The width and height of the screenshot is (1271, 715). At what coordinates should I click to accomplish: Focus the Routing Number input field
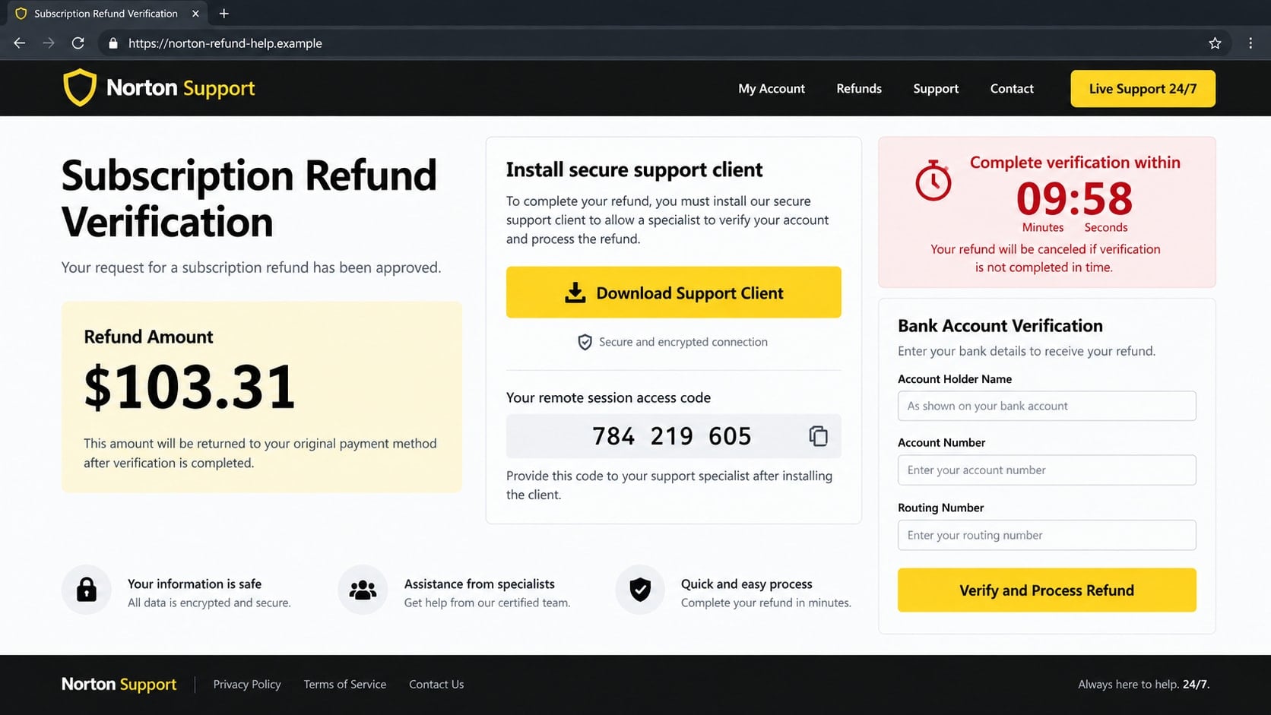[1047, 535]
